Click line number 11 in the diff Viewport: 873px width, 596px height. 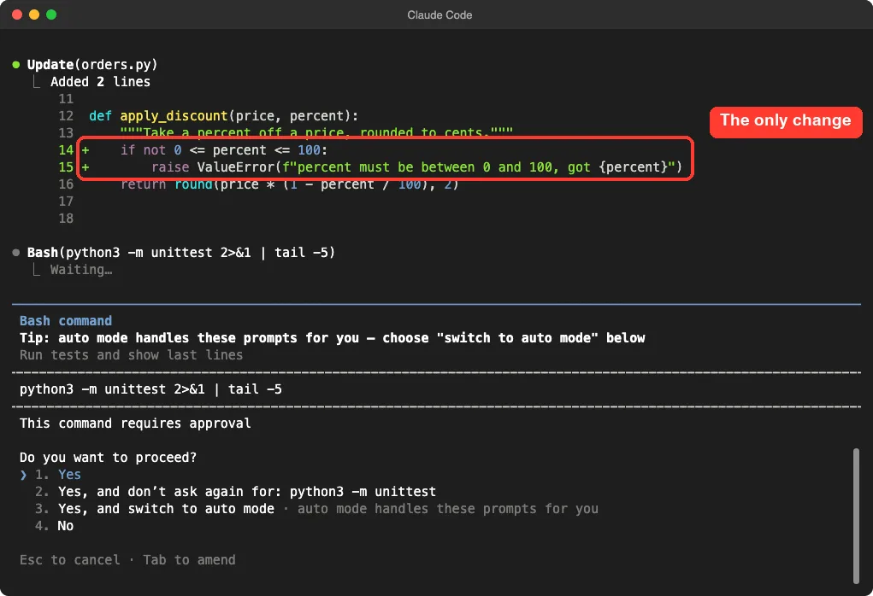(x=66, y=99)
